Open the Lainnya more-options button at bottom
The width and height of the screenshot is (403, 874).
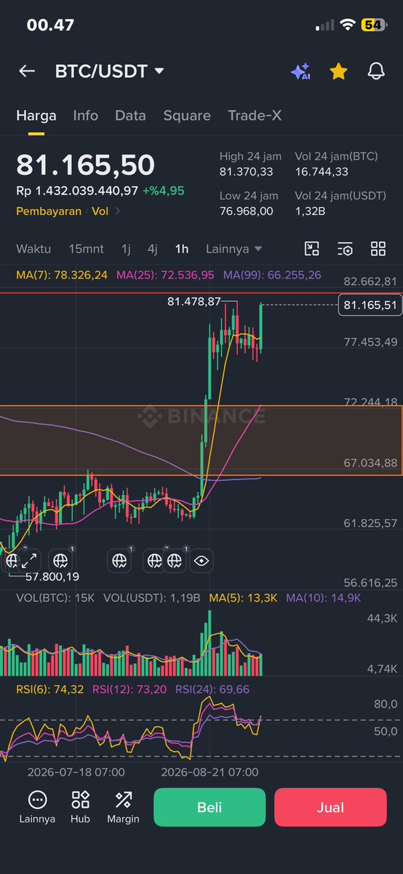[x=37, y=807]
